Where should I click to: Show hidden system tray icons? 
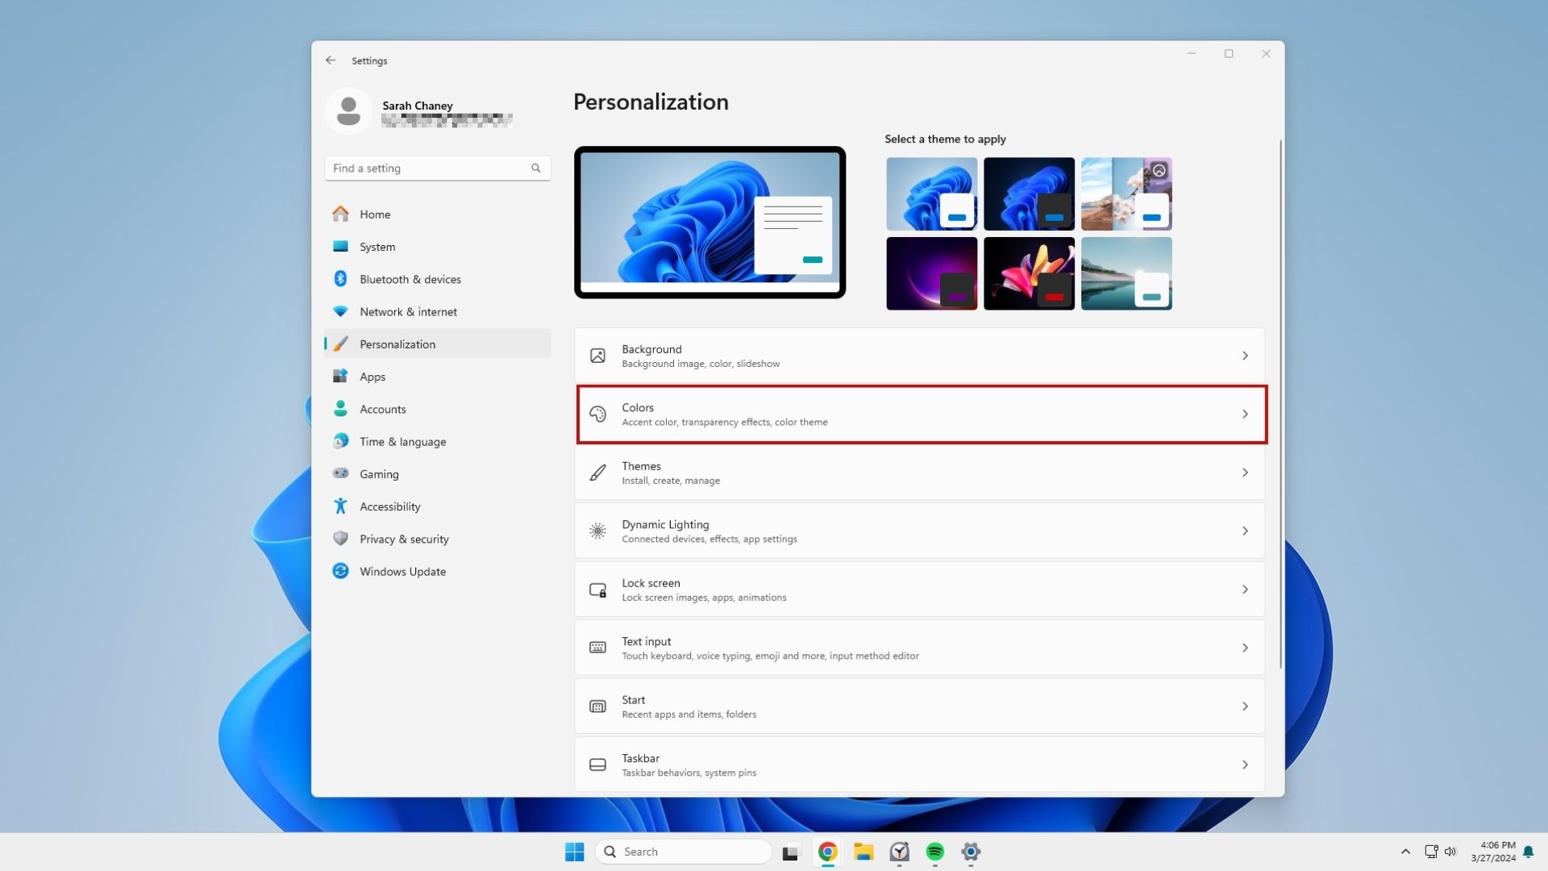click(1405, 852)
